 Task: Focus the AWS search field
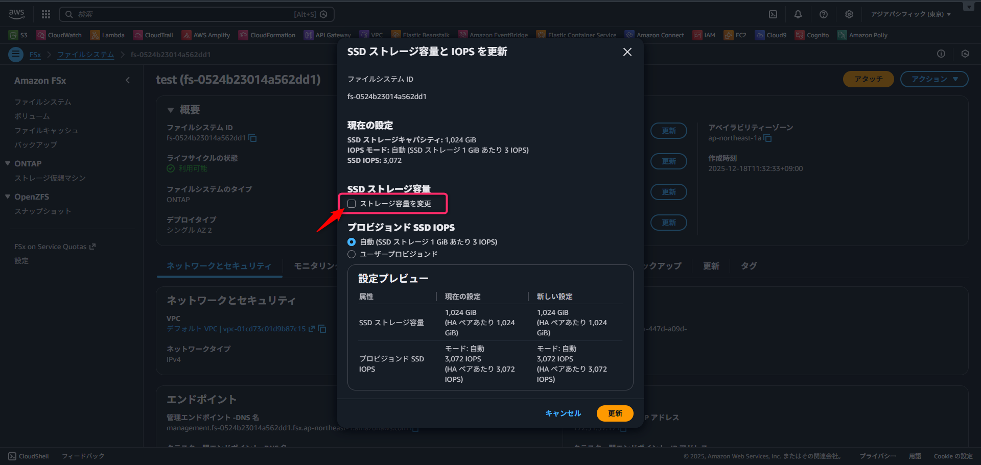pos(197,14)
